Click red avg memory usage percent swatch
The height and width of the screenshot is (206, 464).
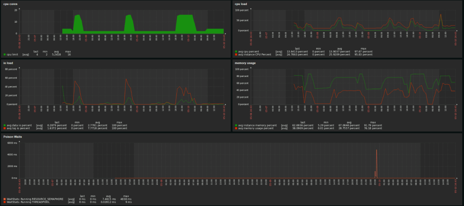click(236, 128)
